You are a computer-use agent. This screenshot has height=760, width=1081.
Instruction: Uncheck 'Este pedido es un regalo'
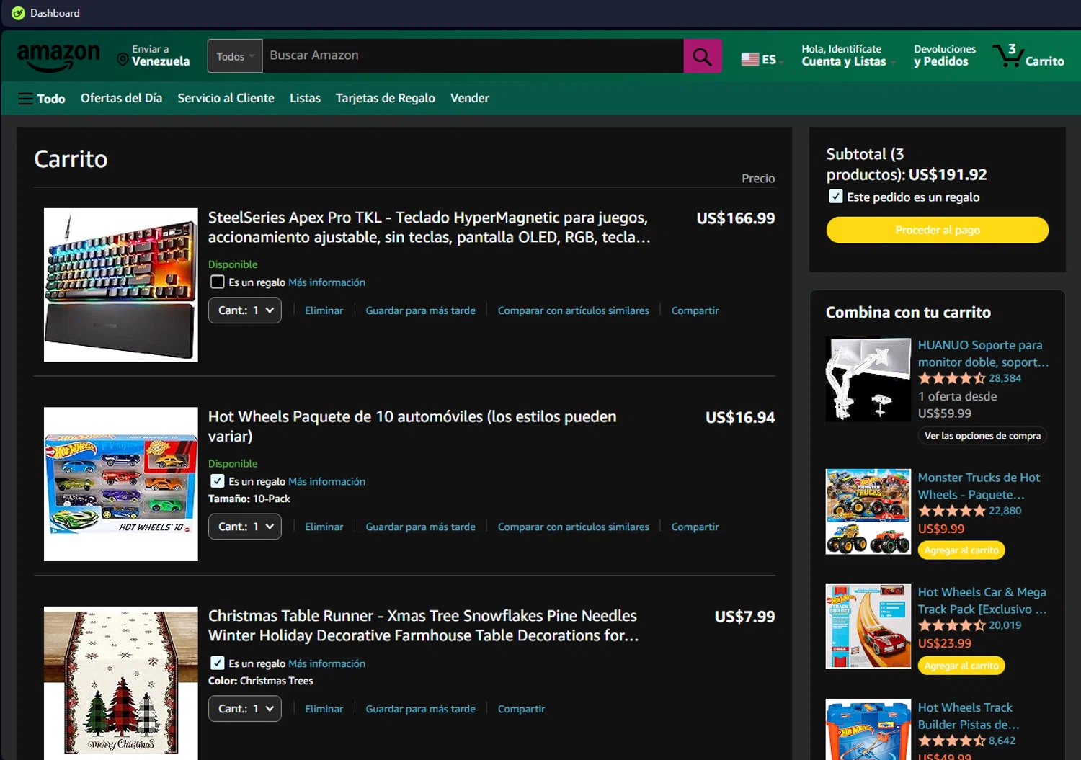(x=835, y=197)
